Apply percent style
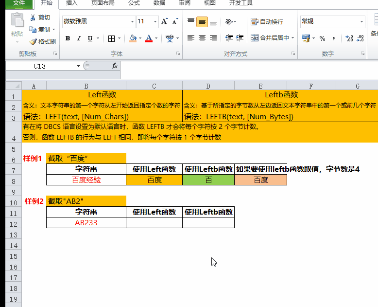 coord(322,38)
